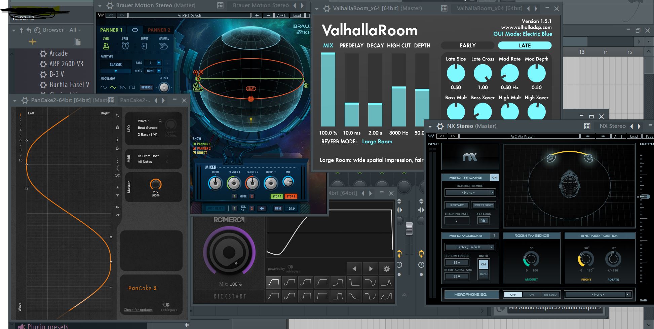Select the triangle wave modulator shape
The width and height of the screenshot is (654, 329).
(x=113, y=87)
